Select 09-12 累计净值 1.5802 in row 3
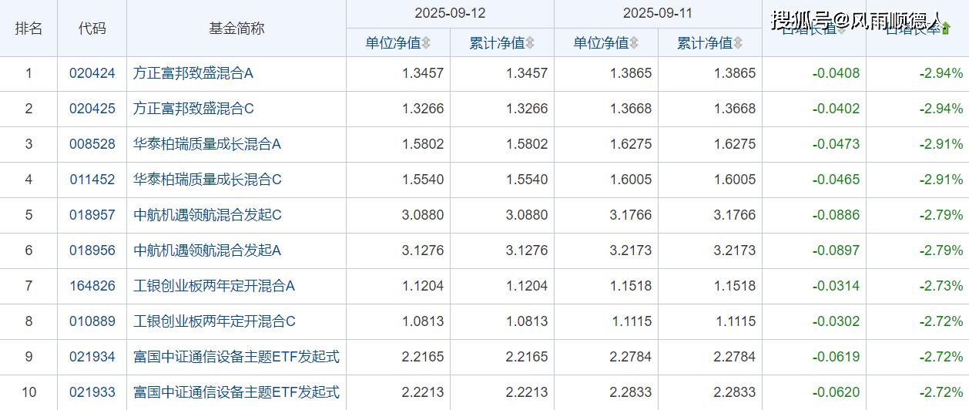 527,145
